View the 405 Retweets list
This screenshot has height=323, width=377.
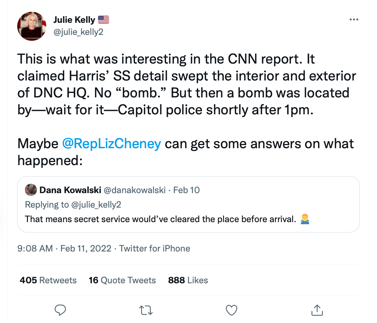pos(48,280)
